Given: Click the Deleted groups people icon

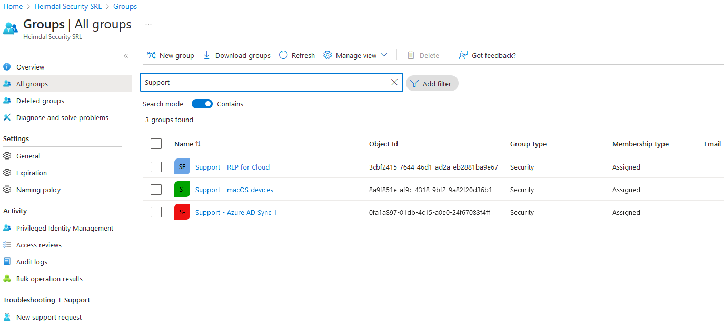Looking at the screenshot, I should click(x=7, y=101).
